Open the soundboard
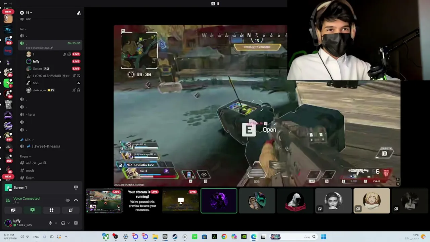Viewport: 430px width, 242px height. (x=71, y=210)
